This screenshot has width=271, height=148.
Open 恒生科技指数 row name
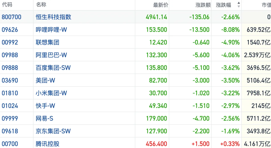coord(53,17)
